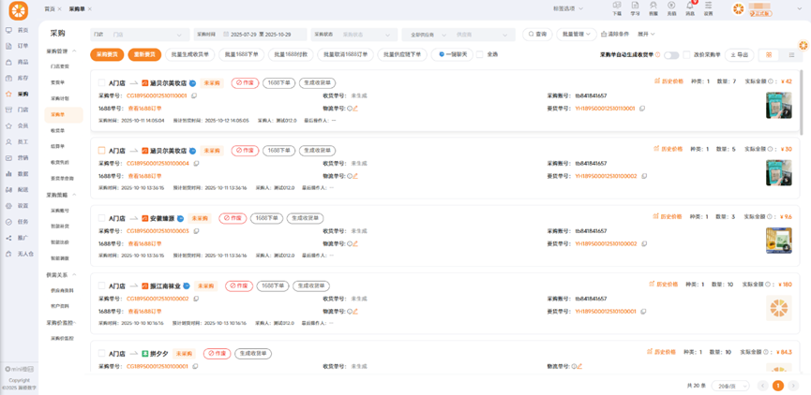
Task: Select checkbox of 振江南袜业 order
Action: tap(101, 285)
